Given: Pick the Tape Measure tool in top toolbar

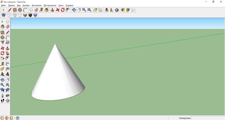Looking at the screenshot, I should coord(41,10).
